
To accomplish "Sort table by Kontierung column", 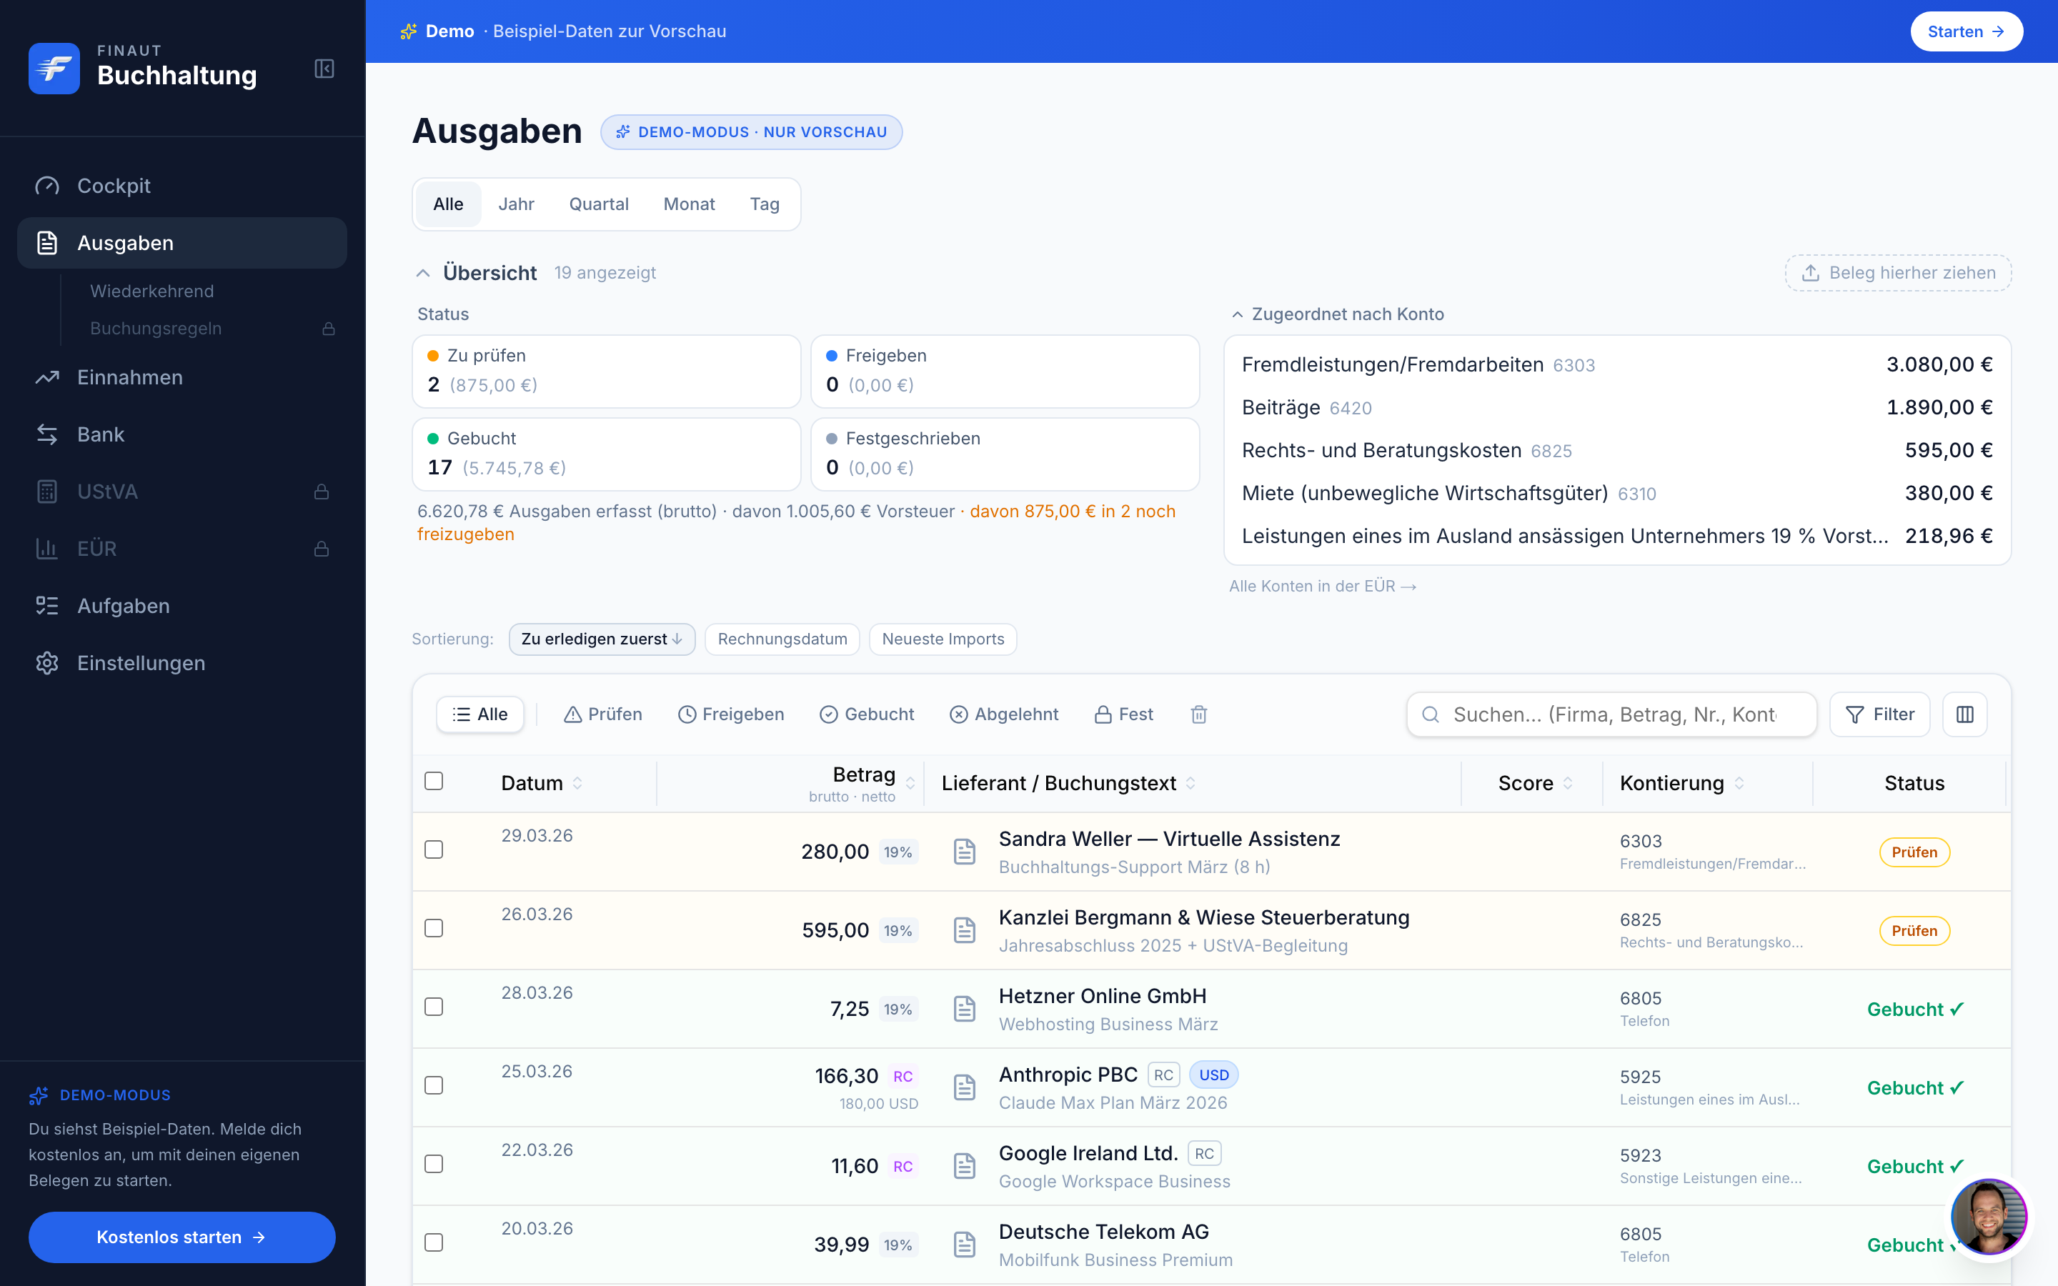I will coord(1682,783).
